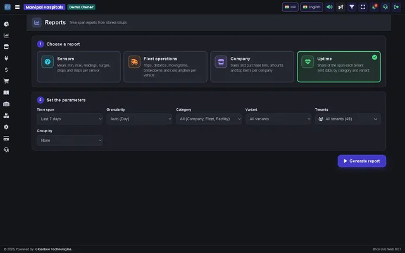Open the announcements megaphone icon

point(340,7)
